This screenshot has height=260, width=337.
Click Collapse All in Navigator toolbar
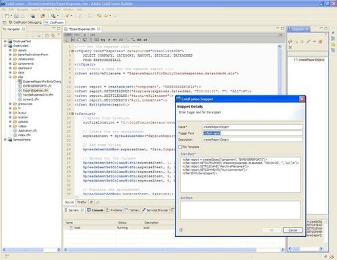pos(47,35)
